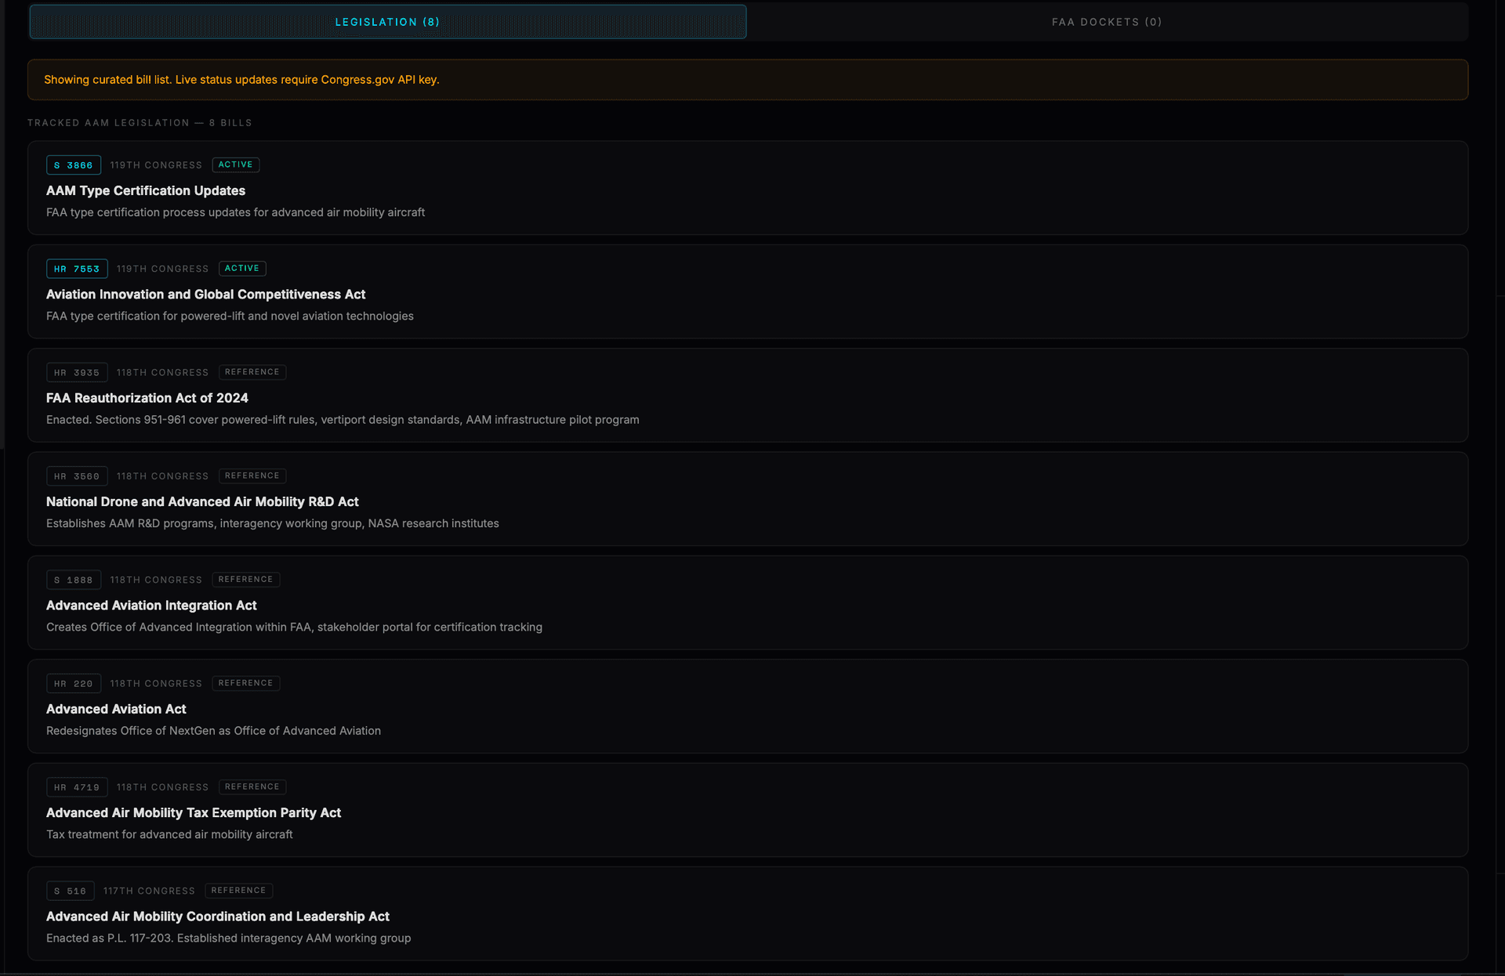The width and height of the screenshot is (1505, 976).
Task: Expand the Advanced Air Mobility Tax Exemption card
Action: (x=193, y=812)
